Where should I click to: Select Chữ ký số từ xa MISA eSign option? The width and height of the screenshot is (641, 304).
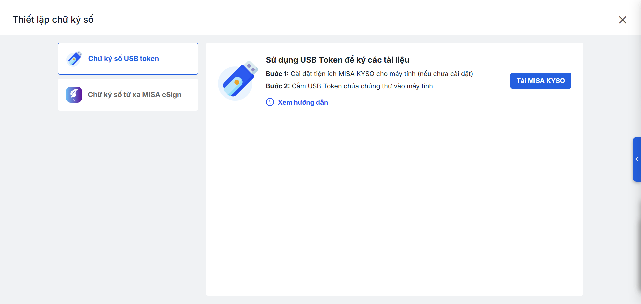[128, 95]
